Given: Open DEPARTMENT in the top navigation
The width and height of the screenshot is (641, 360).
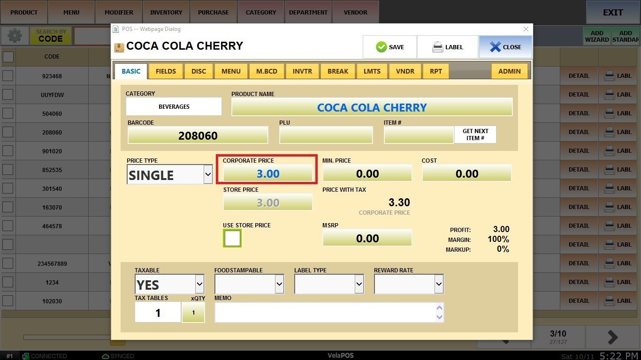Looking at the screenshot, I should [308, 12].
